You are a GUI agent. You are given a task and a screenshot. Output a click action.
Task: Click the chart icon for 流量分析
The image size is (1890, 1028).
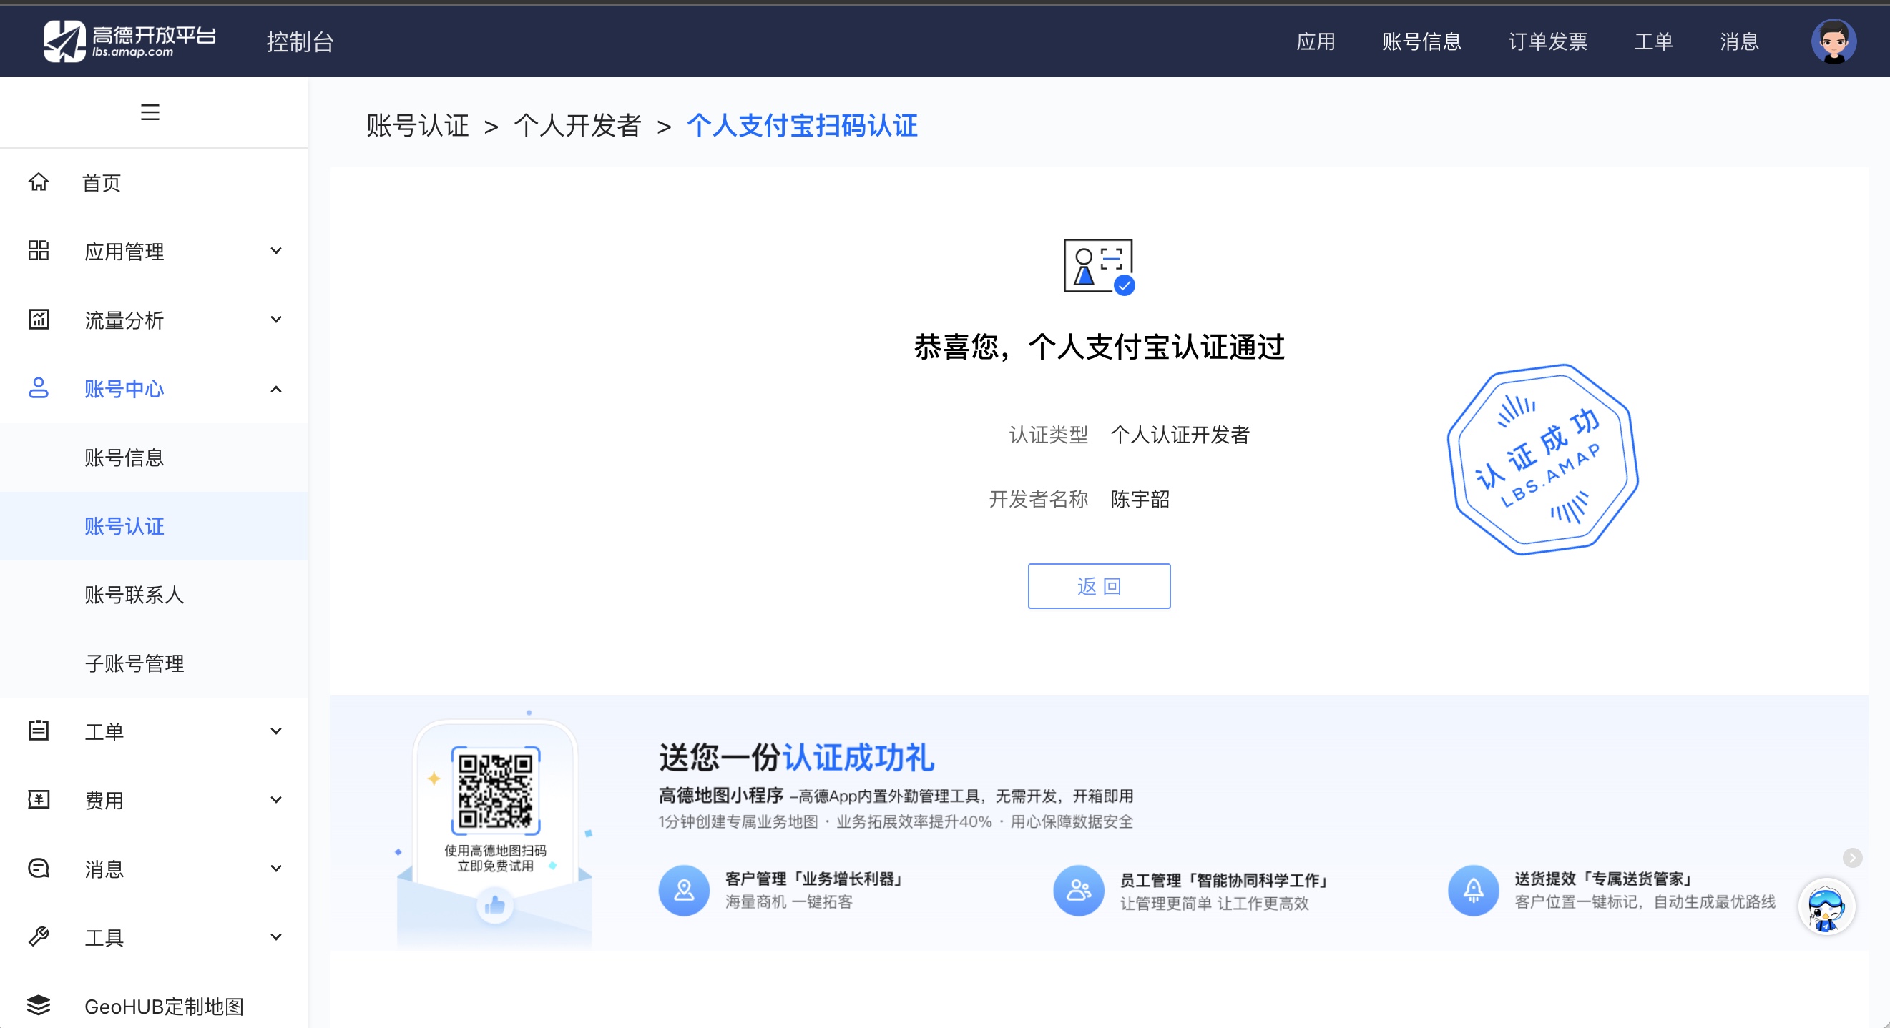pos(38,320)
